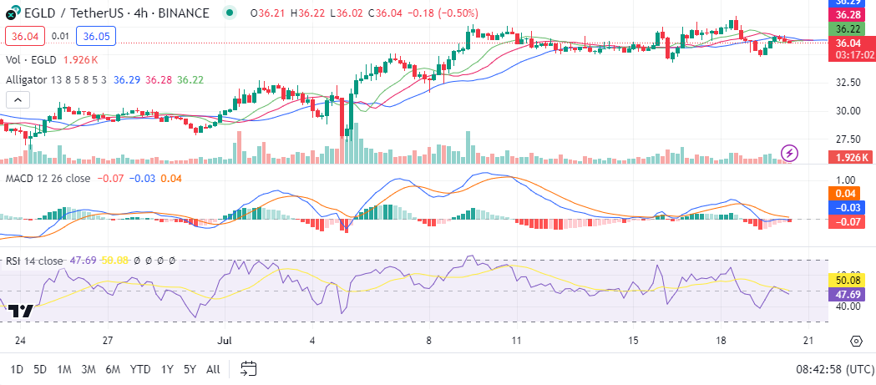876x385 pixels.
Task: Click the blue 36.29 price axis label
Action: pyautogui.click(x=848, y=3)
